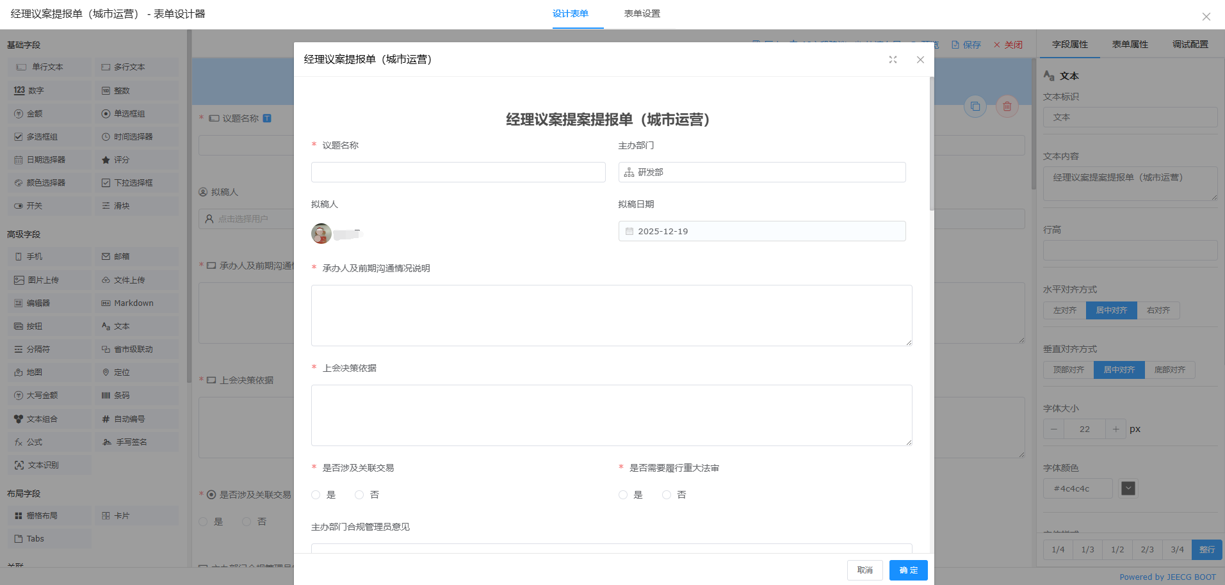Click the 承办人及前期沟通情况说明 textarea

coord(612,316)
